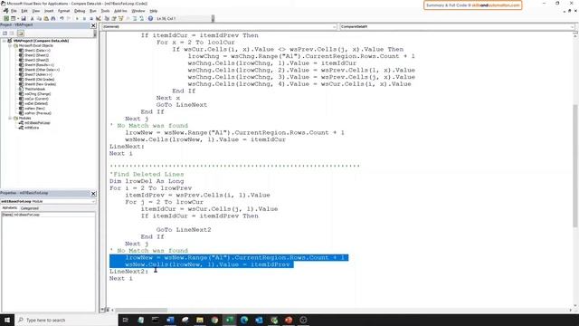The width and height of the screenshot is (579, 326).
Task: Open the File menu
Action: [x=14, y=11]
